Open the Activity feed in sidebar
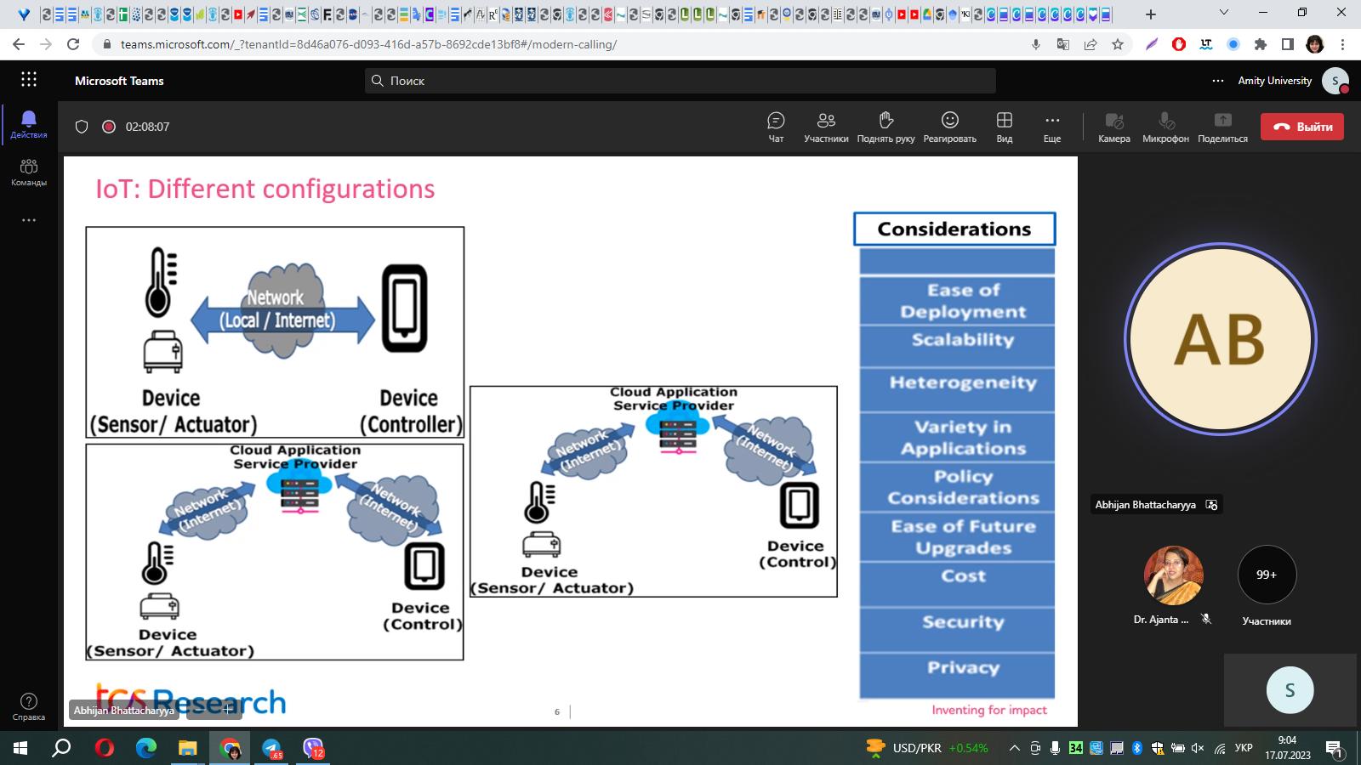Image resolution: width=1361 pixels, height=765 pixels. (29, 124)
